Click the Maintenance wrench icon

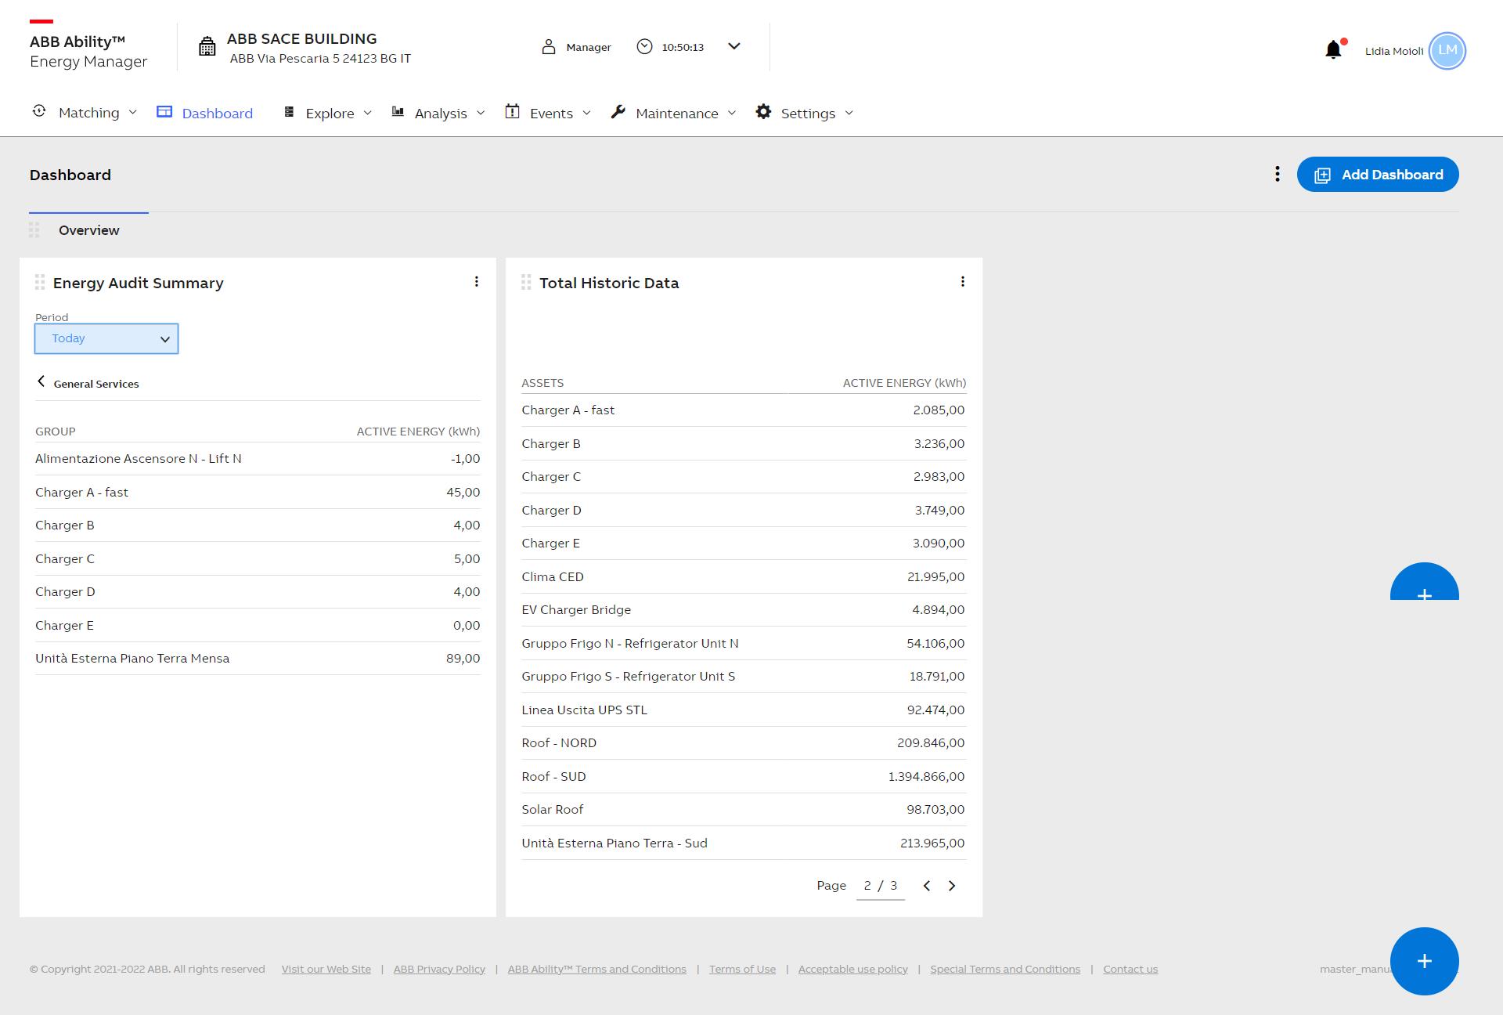618,112
